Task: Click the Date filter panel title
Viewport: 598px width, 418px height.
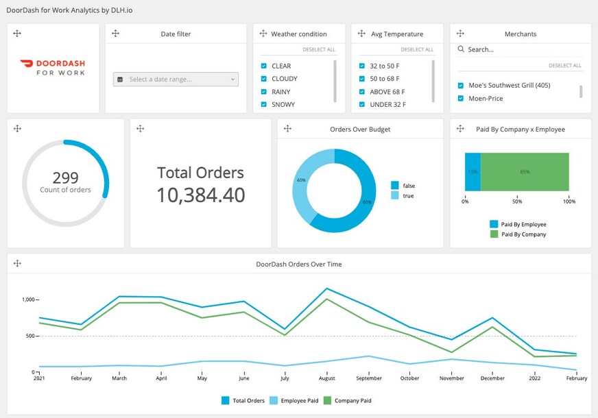Action: pos(176,34)
